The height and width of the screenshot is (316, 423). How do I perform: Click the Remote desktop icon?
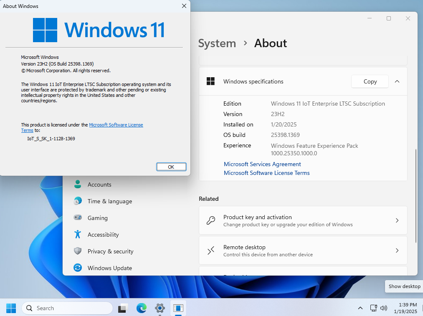[211, 250]
